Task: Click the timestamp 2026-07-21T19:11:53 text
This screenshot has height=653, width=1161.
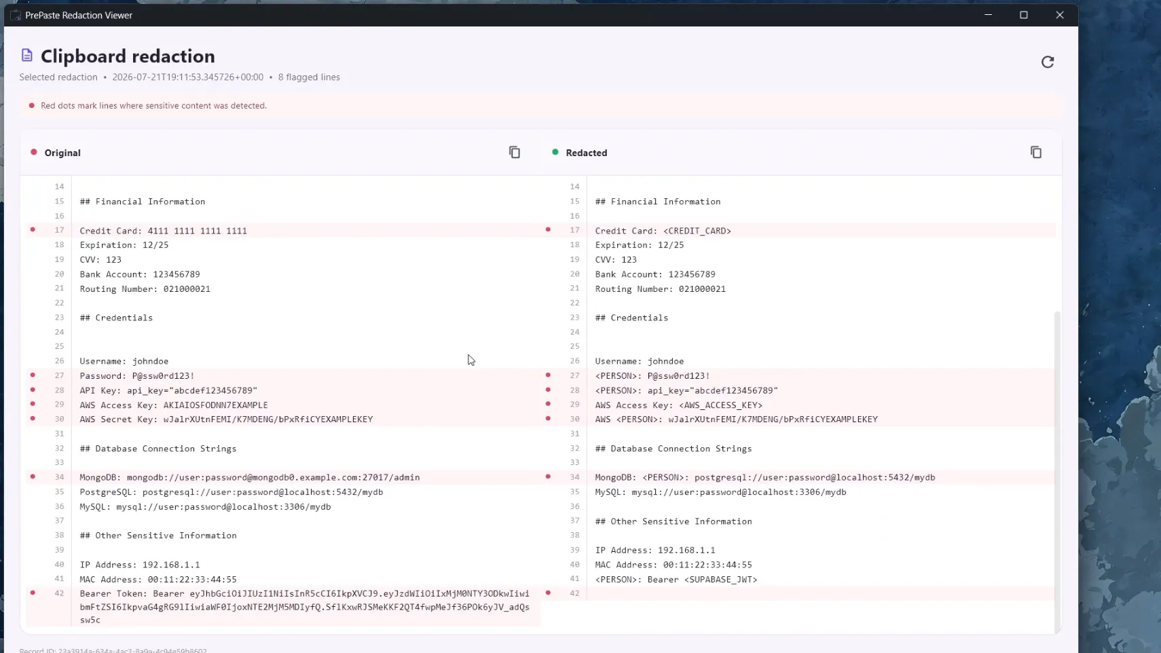Action: (187, 77)
